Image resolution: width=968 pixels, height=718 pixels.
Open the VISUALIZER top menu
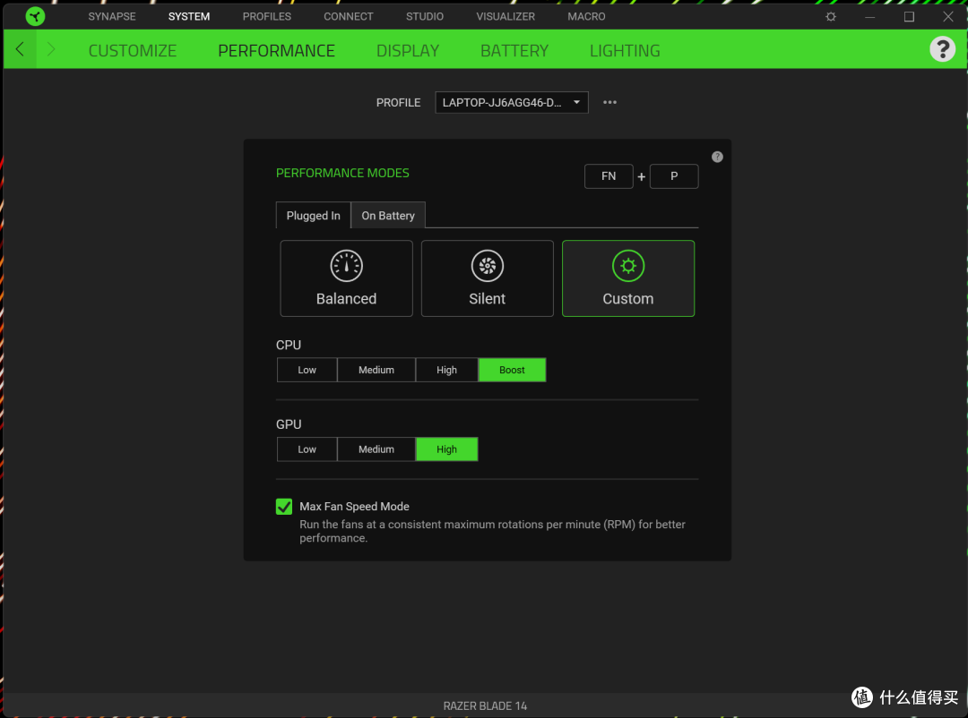click(x=506, y=17)
